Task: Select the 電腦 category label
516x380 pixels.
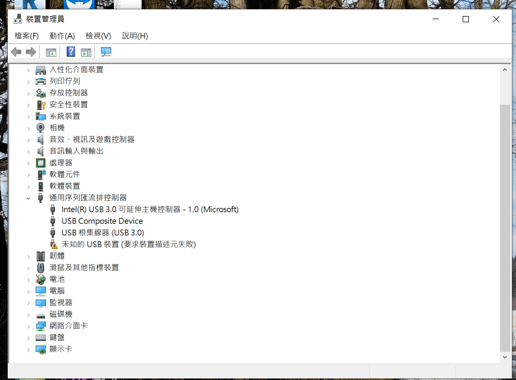Action: [57, 291]
